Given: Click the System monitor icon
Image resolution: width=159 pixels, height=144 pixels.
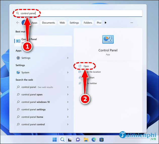Looking at the screenshot, I should 18,72.
